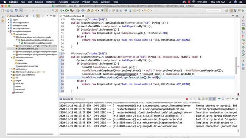Open the Apple menu

5,2
